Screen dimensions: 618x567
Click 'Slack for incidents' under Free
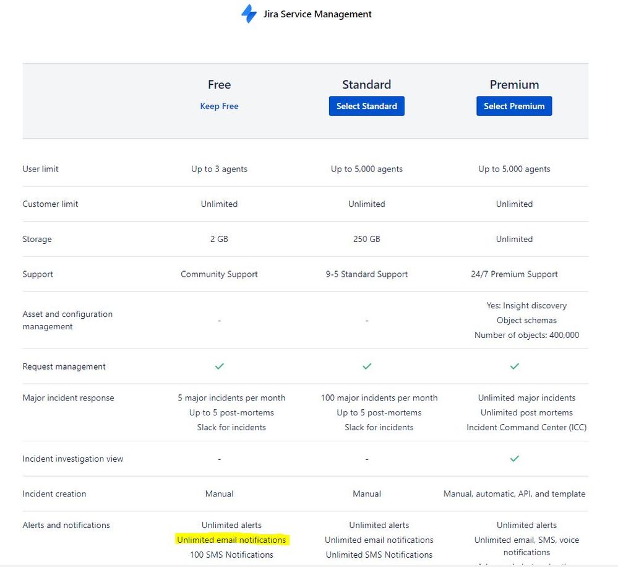point(231,427)
